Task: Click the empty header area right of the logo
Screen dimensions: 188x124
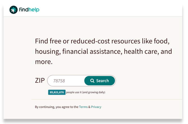Action: click(112, 10)
